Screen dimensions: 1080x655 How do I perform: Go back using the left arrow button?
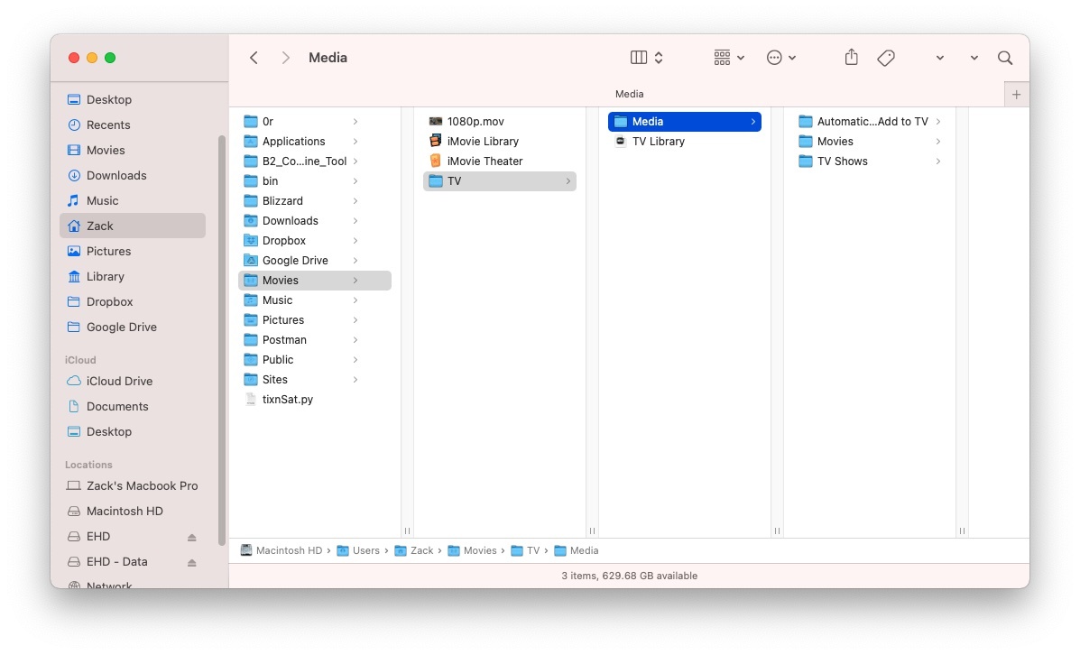point(254,58)
